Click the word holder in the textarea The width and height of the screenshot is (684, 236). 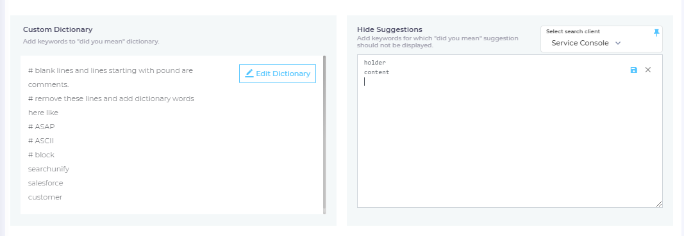[375, 63]
